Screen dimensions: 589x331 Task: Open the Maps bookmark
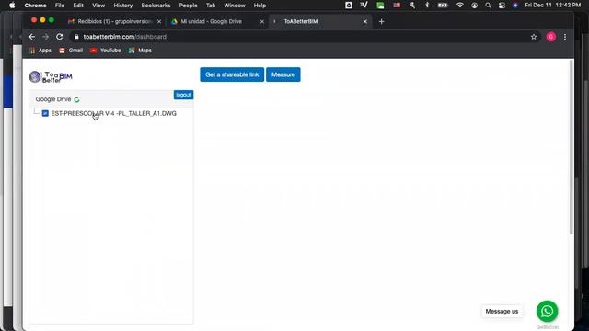point(140,51)
